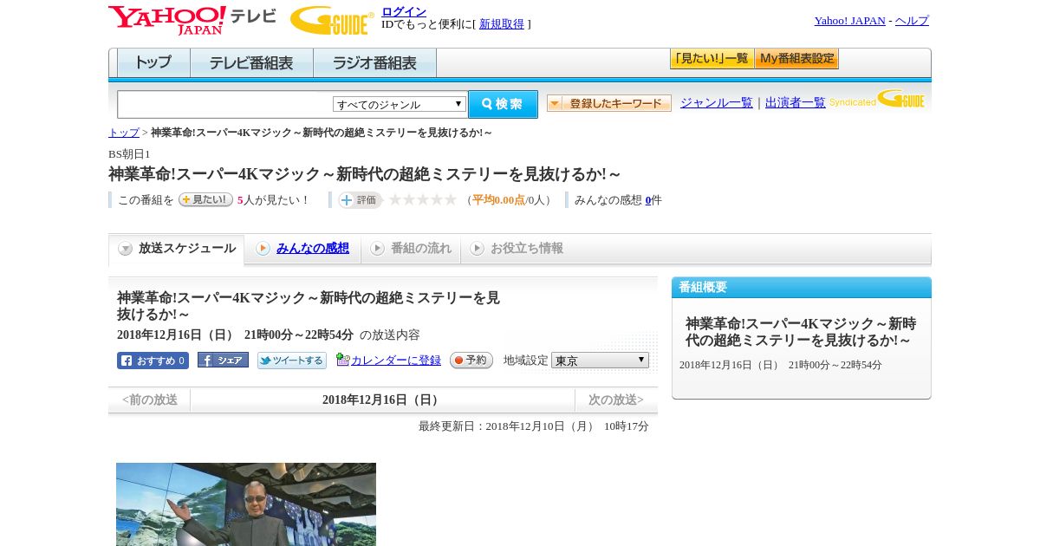The width and height of the screenshot is (1040, 546).
Task: Select the テレビ番組表 navigation tab
Action: pos(251,63)
